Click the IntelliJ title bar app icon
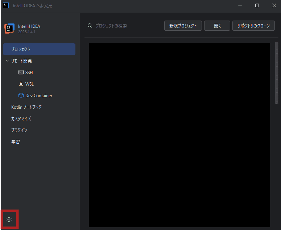 [6, 5]
